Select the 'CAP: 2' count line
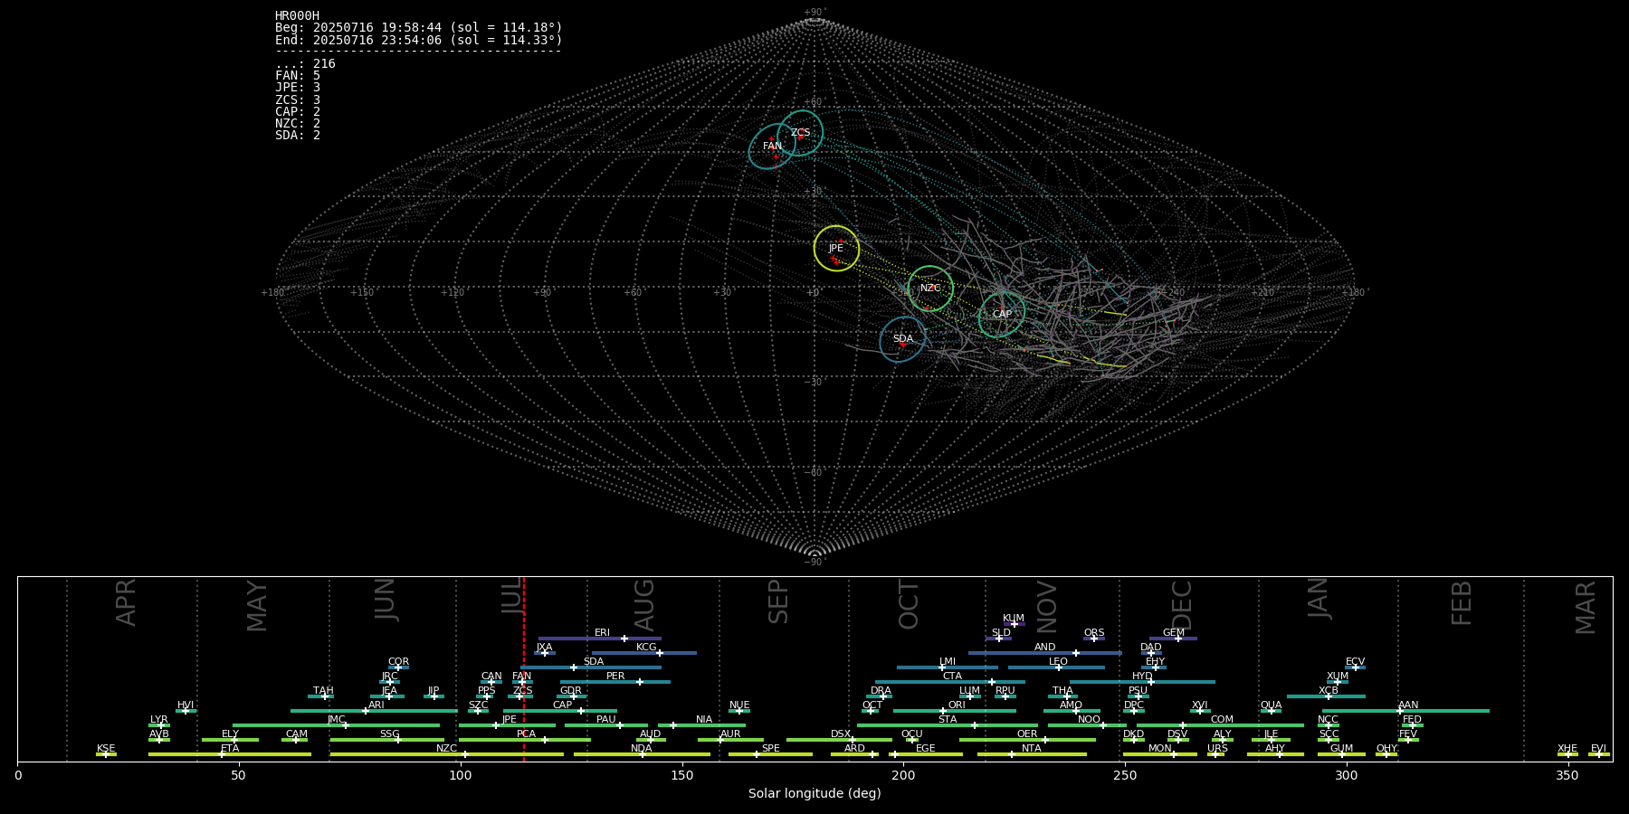Screen dimensions: 1629x814 tap(298, 111)
